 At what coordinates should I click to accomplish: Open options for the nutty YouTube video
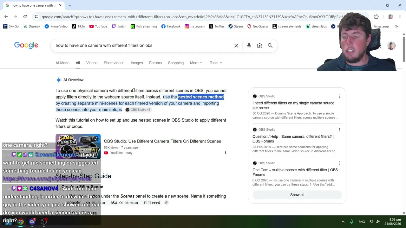point(225,153)
